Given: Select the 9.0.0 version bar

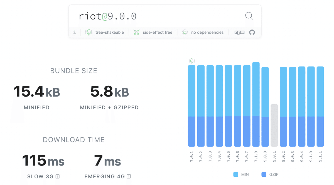Looking at the screenshot, I should [265, 107].
